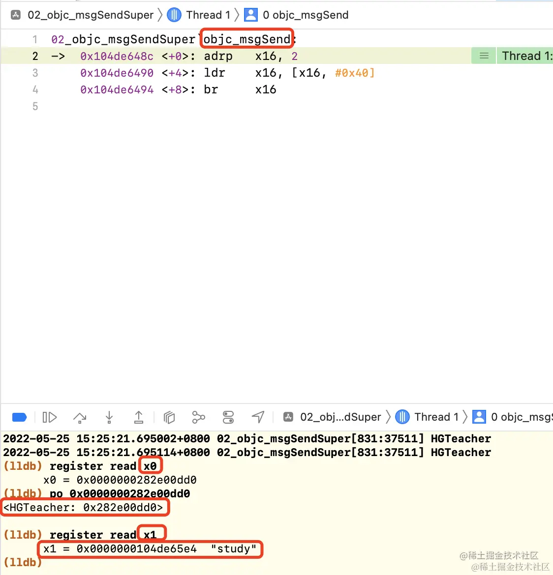553x575 pixels.
Task: Click the Thread 1 icon in the top jump bar
Action: 174,15
